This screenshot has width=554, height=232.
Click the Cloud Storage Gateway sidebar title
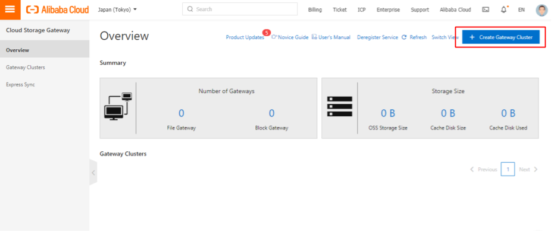pos(38,30)
